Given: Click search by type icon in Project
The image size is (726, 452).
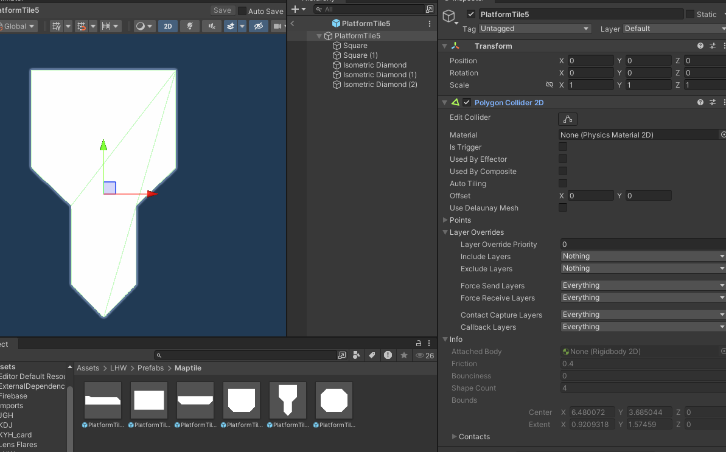Looking at the screenshot, I should click(357, 355).
